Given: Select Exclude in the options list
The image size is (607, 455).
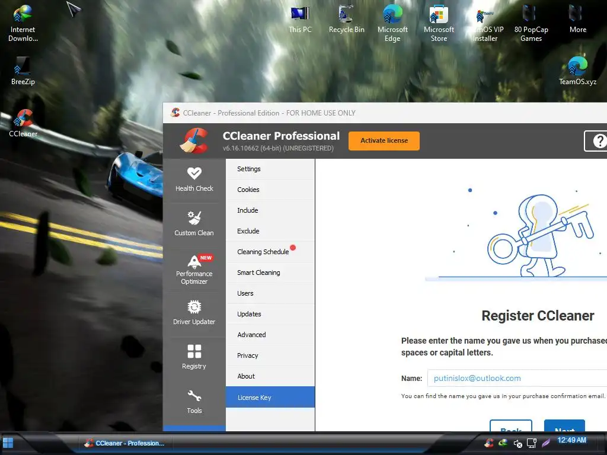Looking at the screenshot, I should (x=270, y=231).
